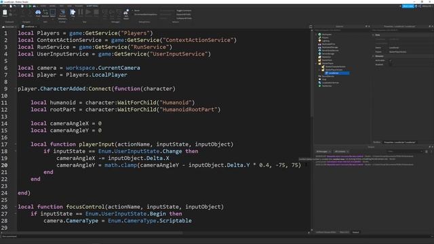Select ServerScriptService in the Explorer tree
This screenshot has width=434, height=244.
click(x=330, y=50)
